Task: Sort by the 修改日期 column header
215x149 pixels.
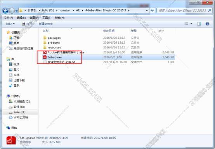Action: pyautogui.click(x=109, y=31)
